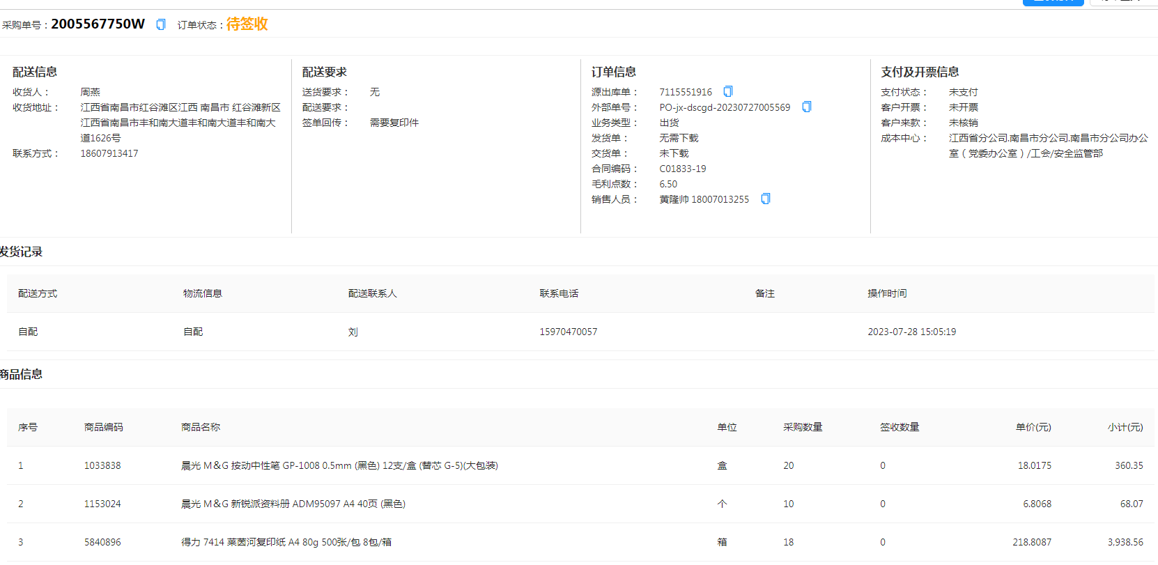Copy source outbound number 7115551916
Image resolution: width=1158 pixels, height=565 pixels.
click(x=728, y=91)
